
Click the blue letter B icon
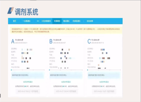point(51,41)
